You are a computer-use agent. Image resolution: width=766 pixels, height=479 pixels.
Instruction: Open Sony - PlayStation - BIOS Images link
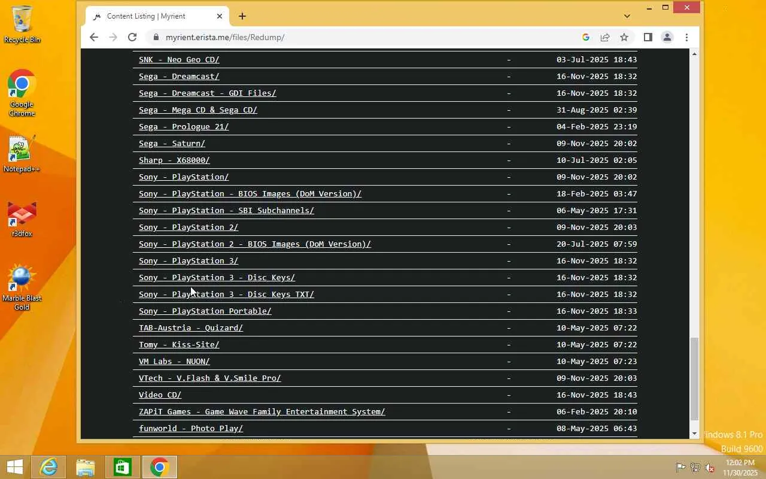click(x=250, y=194)
